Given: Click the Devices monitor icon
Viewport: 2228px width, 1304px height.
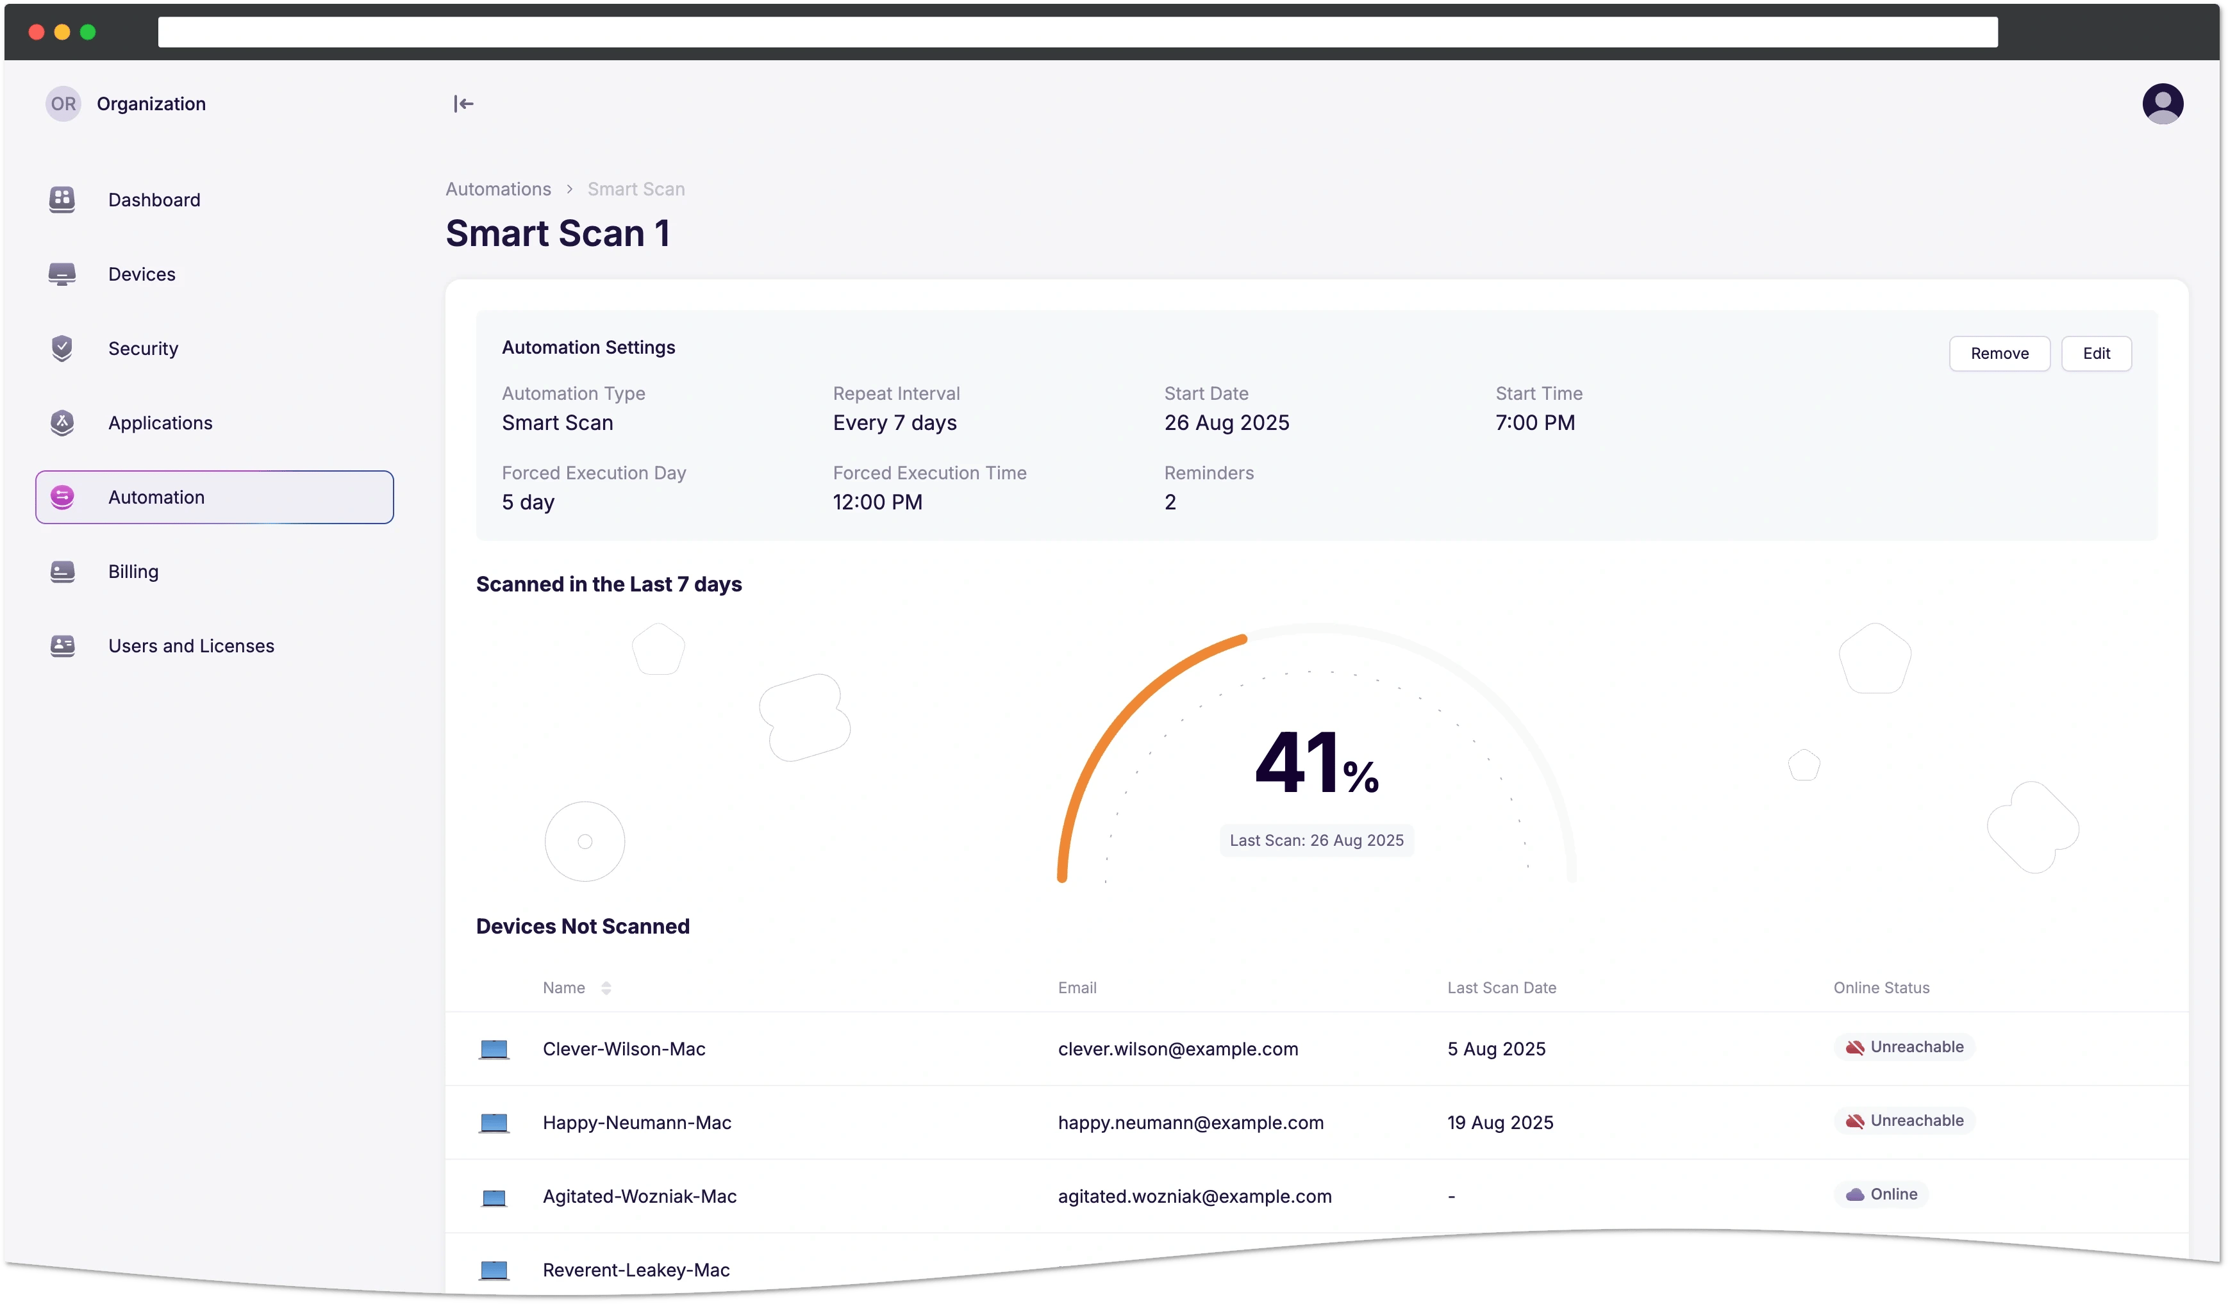Looking at the screenshot, I should pos(62,274).
